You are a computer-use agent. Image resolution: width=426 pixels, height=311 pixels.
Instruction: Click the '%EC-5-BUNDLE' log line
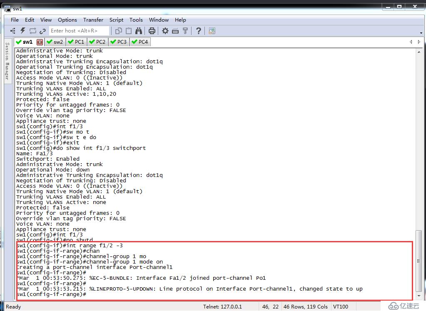click(141, 278)
